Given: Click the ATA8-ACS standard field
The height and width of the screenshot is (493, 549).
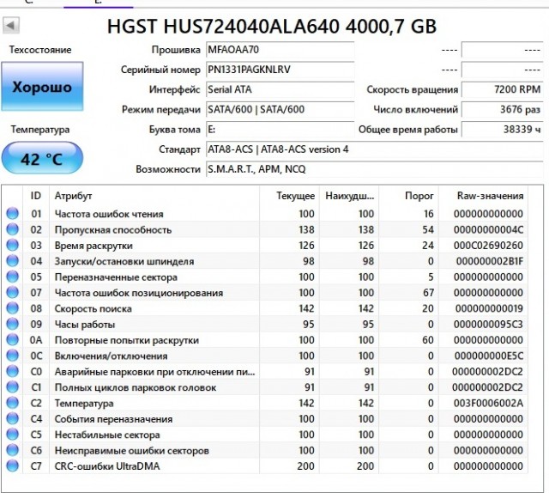Looking at the screenshot, I should coord(375,149).
